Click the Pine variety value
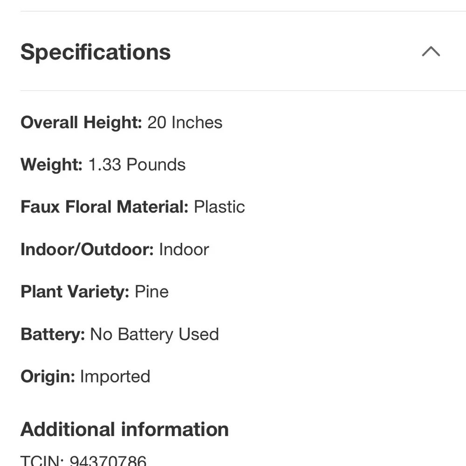The height and width of the screenshot is (466, 466). [151, 292]
